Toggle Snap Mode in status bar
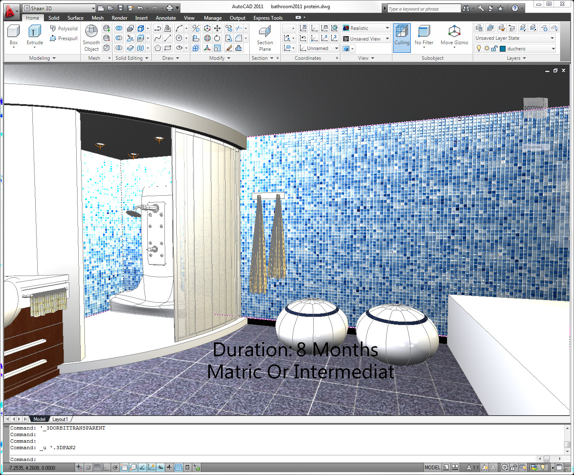The image size is (574, 475). pos(88,467)
